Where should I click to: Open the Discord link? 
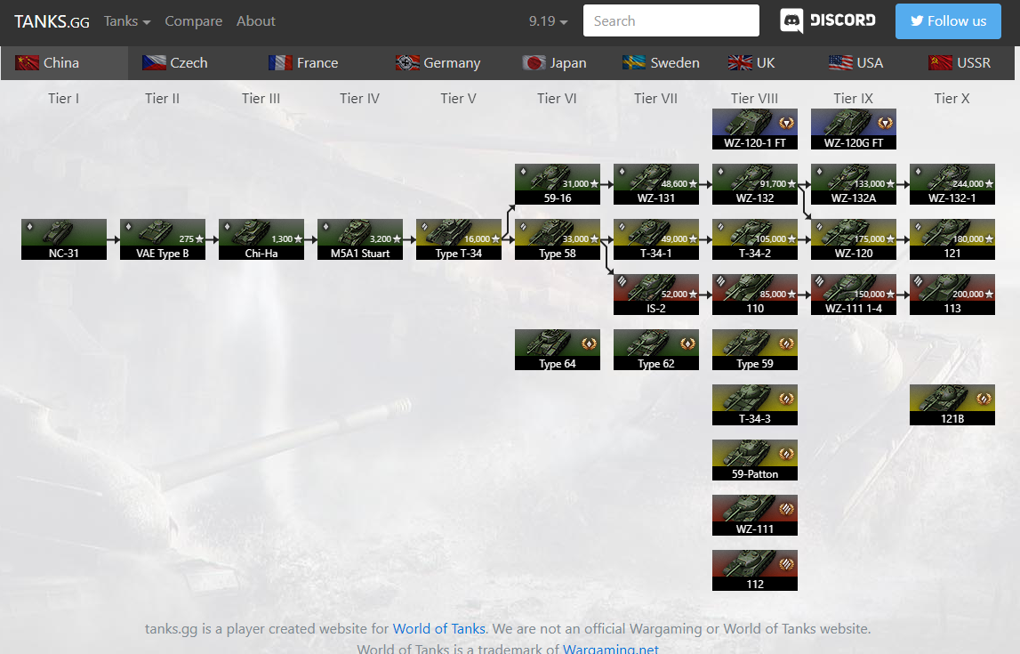click(x=827, y=20)
